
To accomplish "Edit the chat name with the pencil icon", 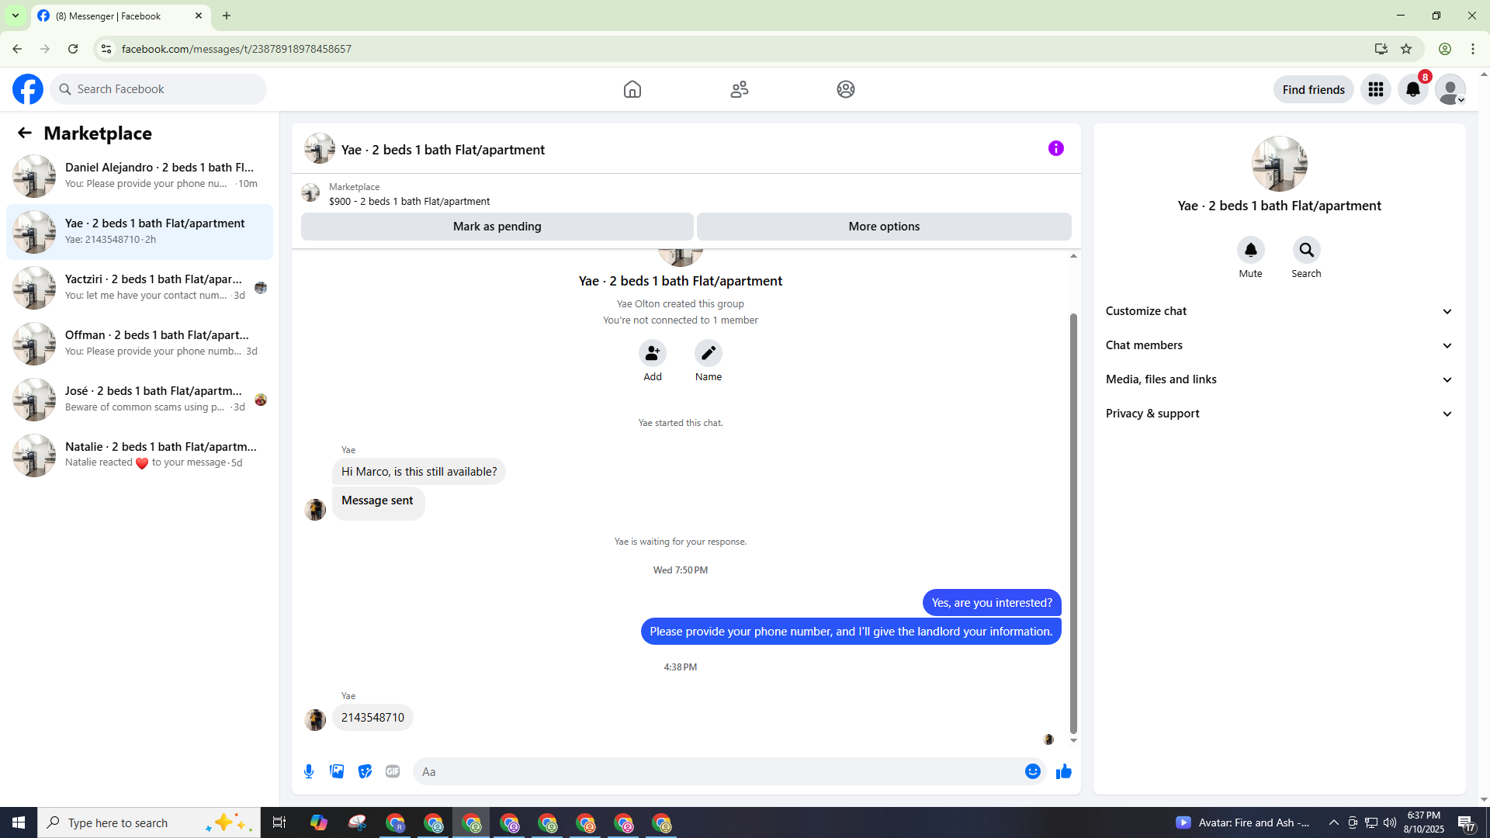I will (x=708, y=354).
